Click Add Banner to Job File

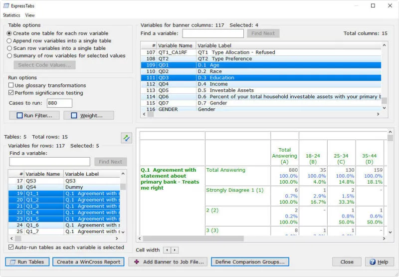click(167, 262)
